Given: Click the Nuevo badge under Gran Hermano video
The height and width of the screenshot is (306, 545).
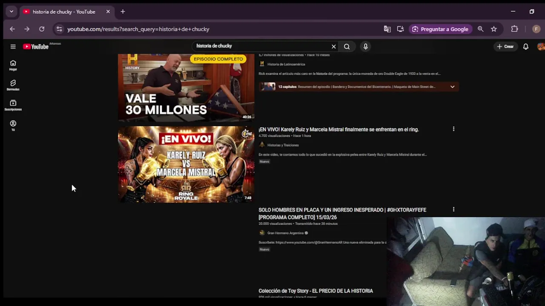Looking at the screenshot, I should (x=264, y=249).
